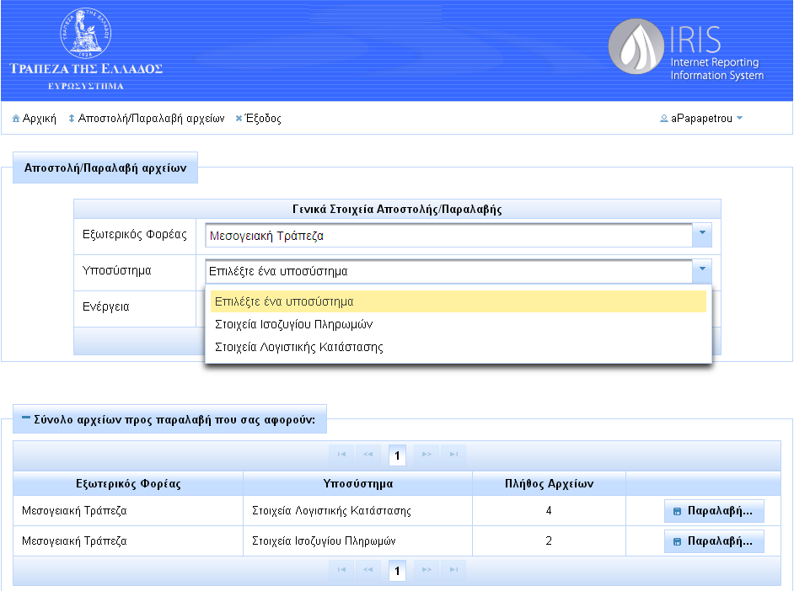Click the Υποσύστημα combo box text field
This screenshot has height=591, width=794.
point(448,271)
